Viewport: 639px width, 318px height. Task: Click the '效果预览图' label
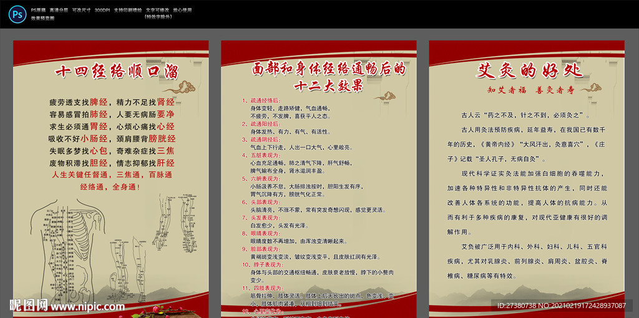click(x=42, y=18)
